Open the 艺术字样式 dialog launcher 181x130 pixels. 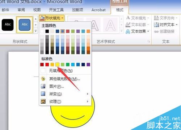pos(149,42)
